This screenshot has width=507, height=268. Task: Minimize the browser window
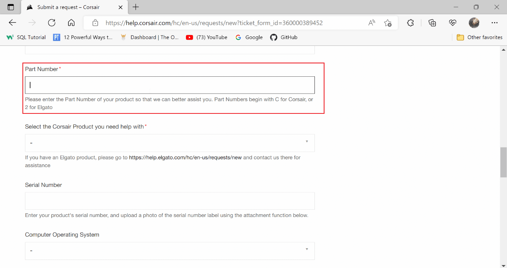456,7
